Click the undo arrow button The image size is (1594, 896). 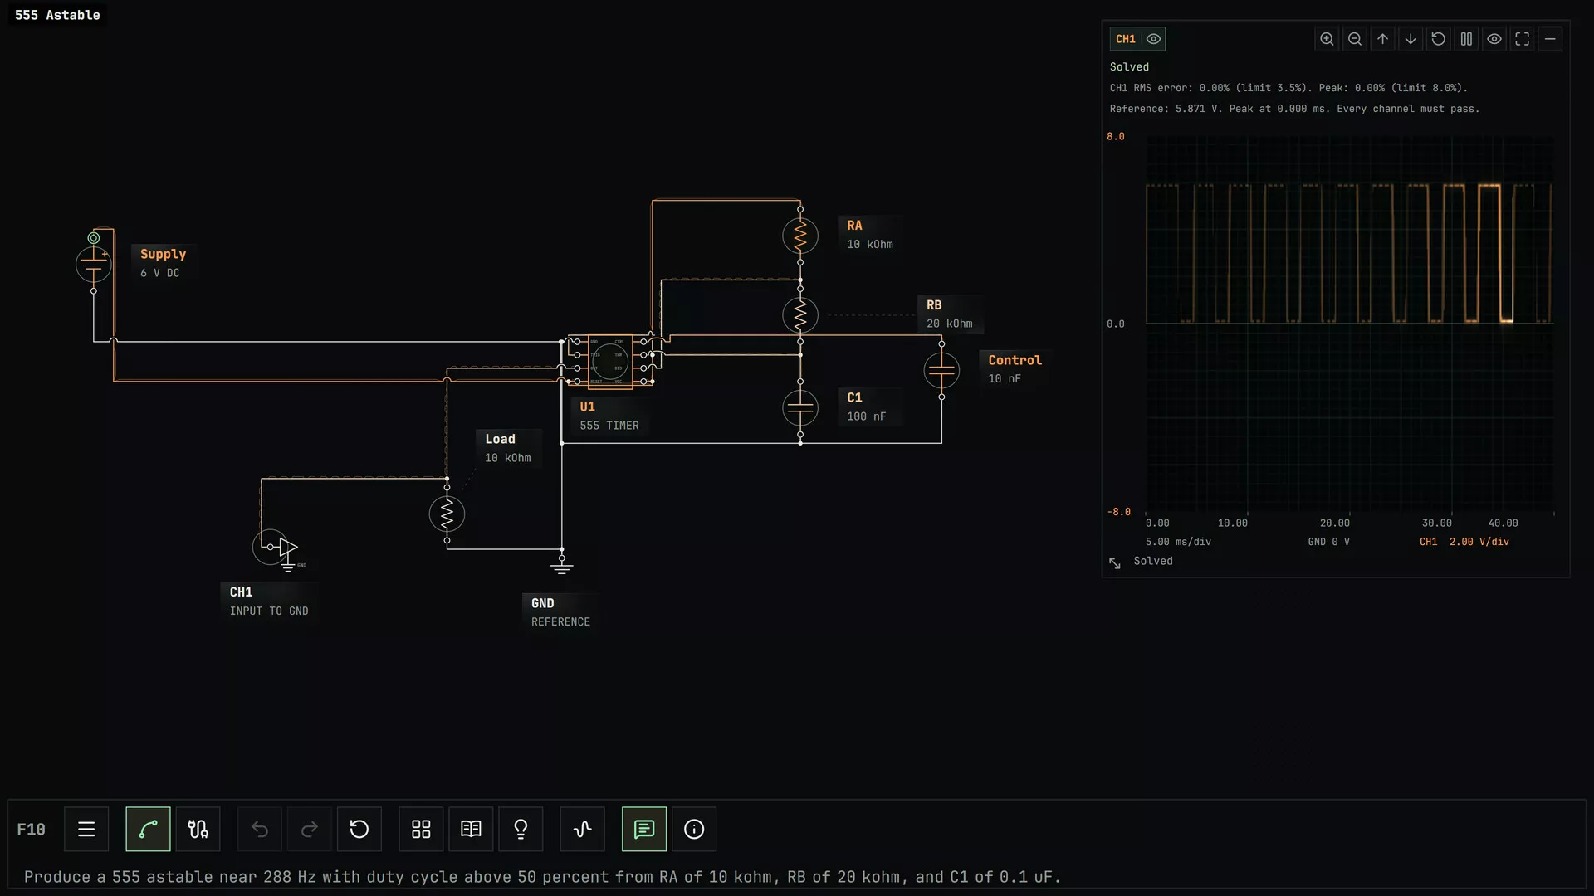tap(260, 829)
